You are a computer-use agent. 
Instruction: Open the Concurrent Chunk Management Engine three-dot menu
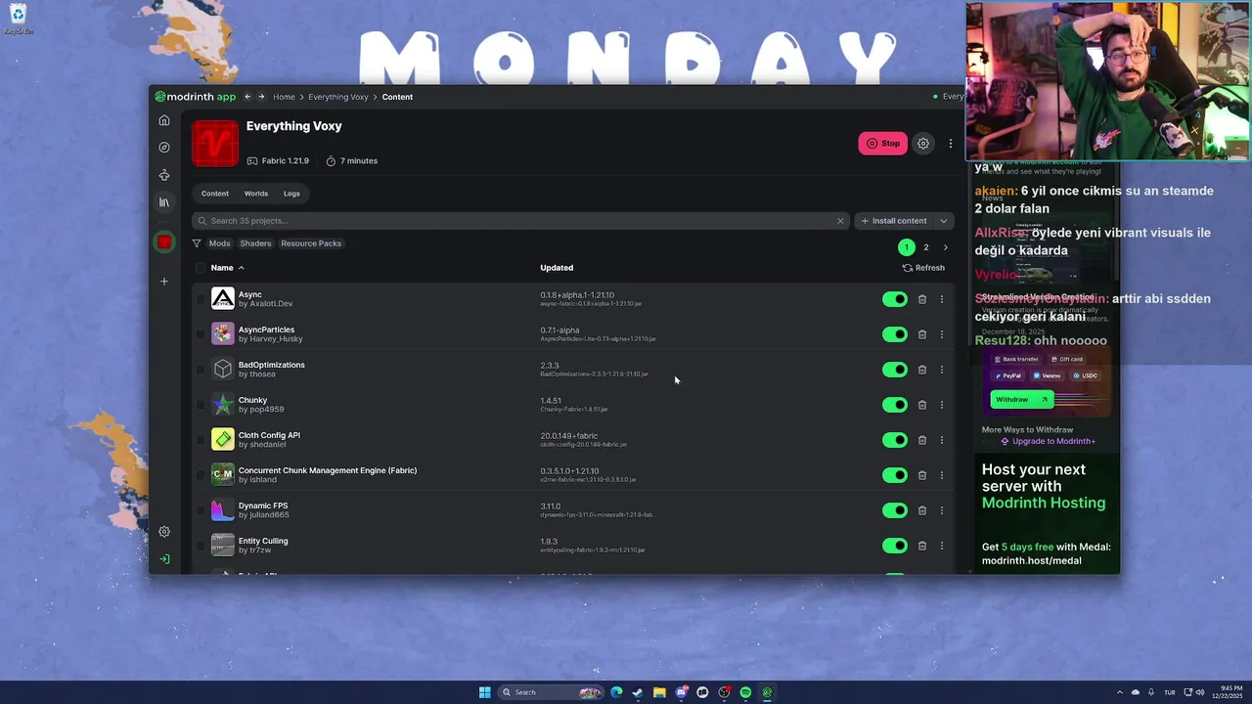coord(942,475)
